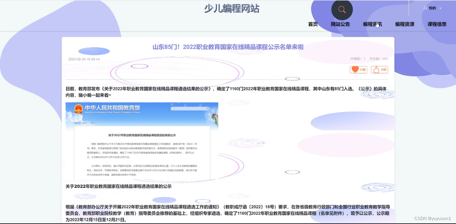The width and height of the screenshot is (456, 224).
Task: Click the paragraph starting 日前，教育部发布
Action: pos(226,92)
